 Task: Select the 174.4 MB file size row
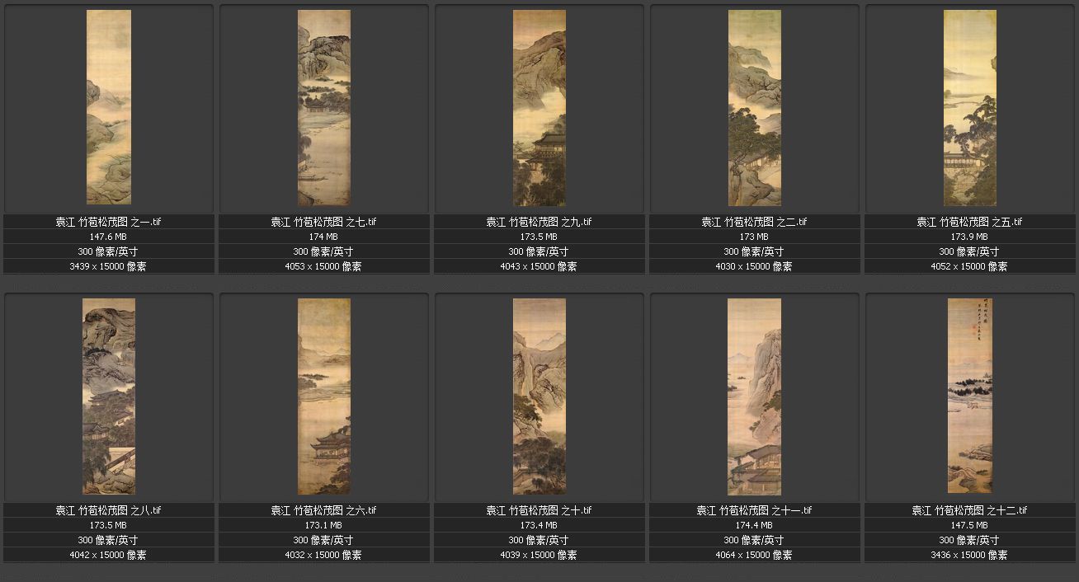[754, 525]
